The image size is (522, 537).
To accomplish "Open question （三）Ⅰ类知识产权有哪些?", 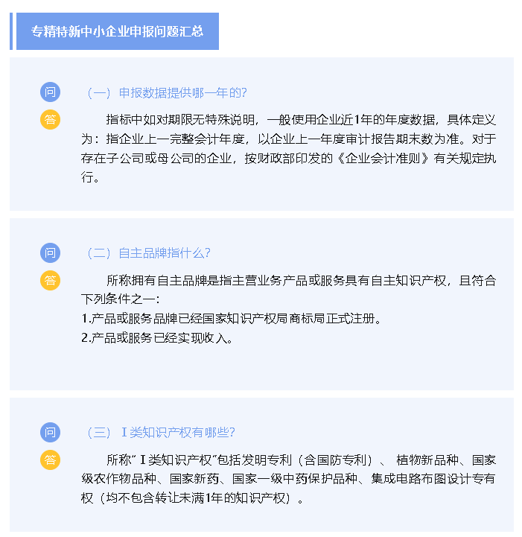I will click(x=160, y=433).
